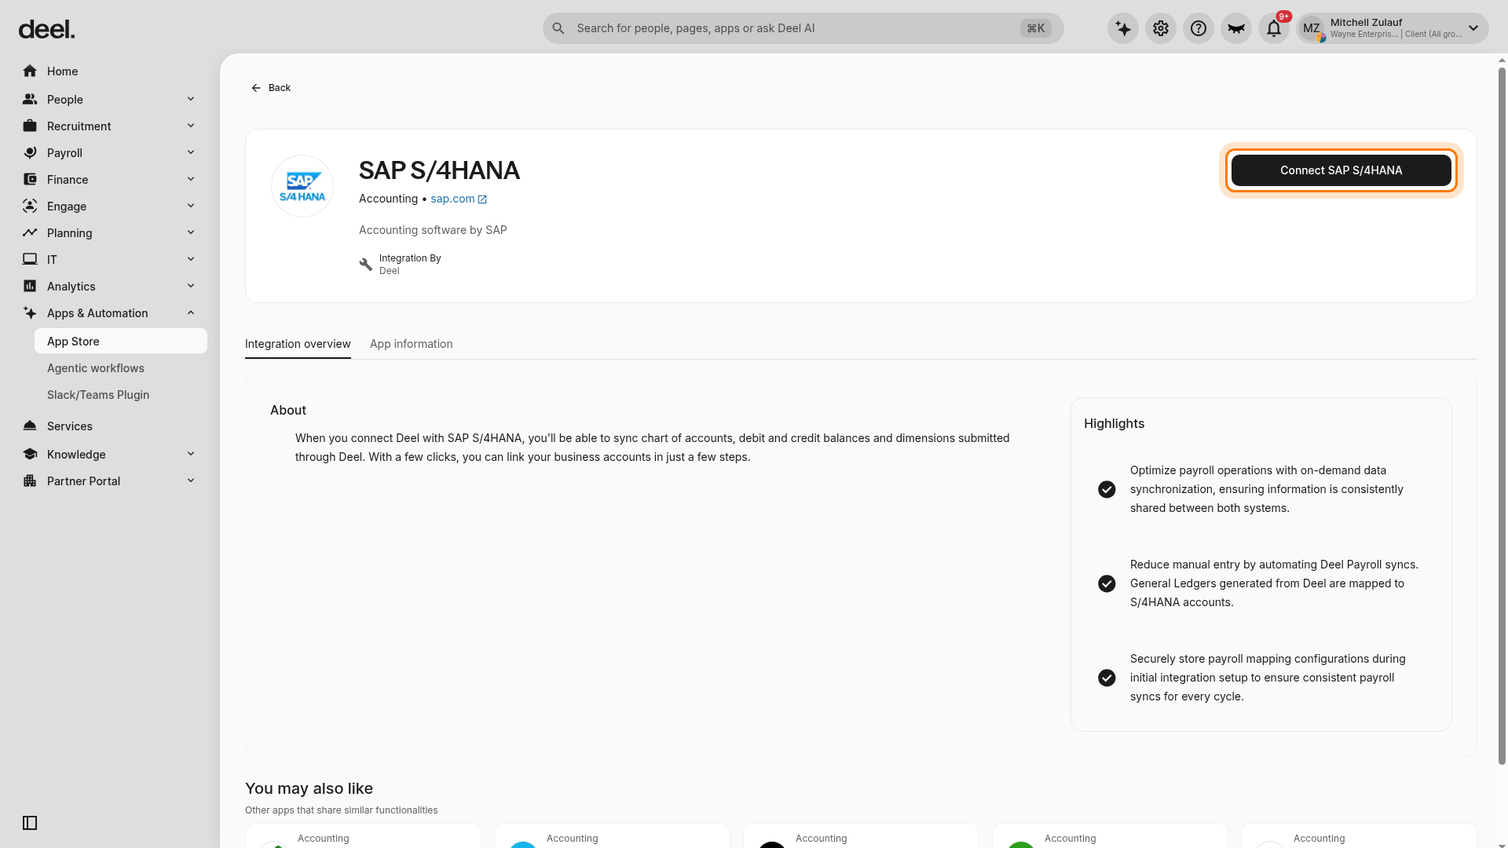1508x848 pixels.
Task: Click the Services bell-tray icon
Action: (x=30, y=426)
